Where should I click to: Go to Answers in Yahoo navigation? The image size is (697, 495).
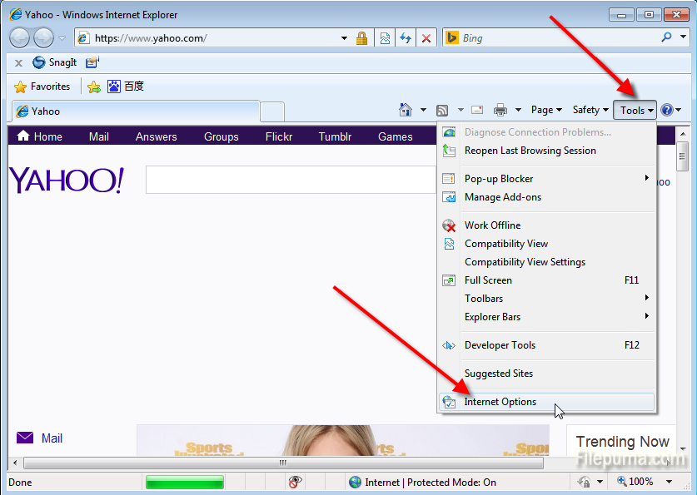click(157, 137)
